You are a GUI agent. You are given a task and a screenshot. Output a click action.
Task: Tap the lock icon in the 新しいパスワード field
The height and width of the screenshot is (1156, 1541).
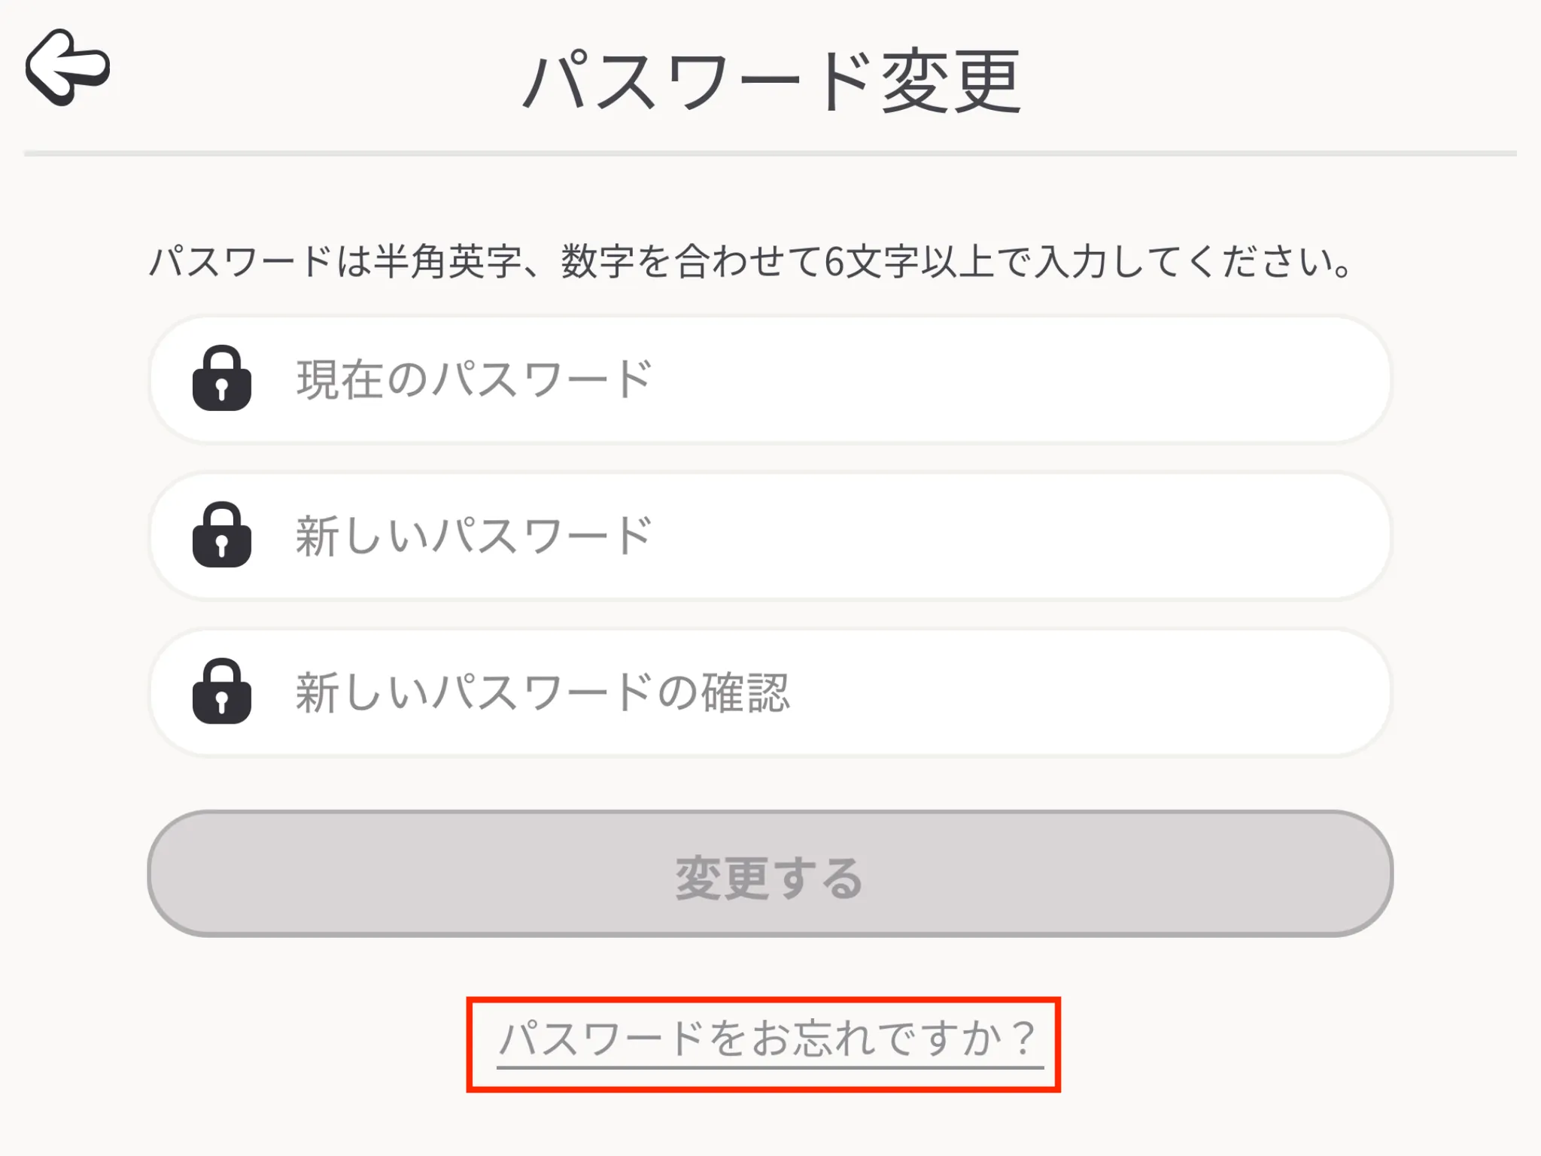(221, 535)
